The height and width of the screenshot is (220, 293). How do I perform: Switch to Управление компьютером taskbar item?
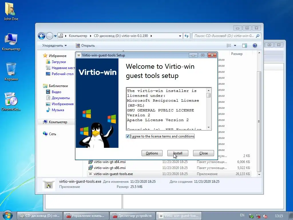(86, 216)
